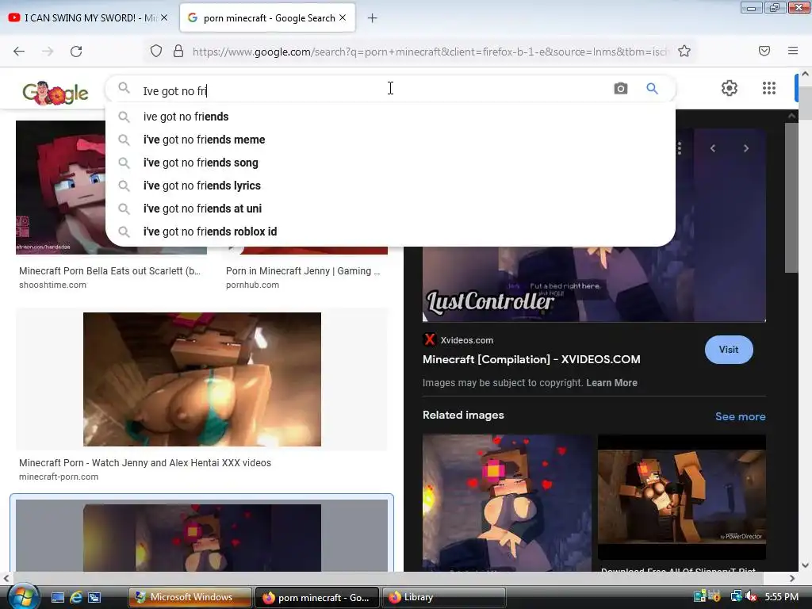Click the network tray icon left of the muted speaker
This screenshot has width=812, height=609.
coord(736,596)
